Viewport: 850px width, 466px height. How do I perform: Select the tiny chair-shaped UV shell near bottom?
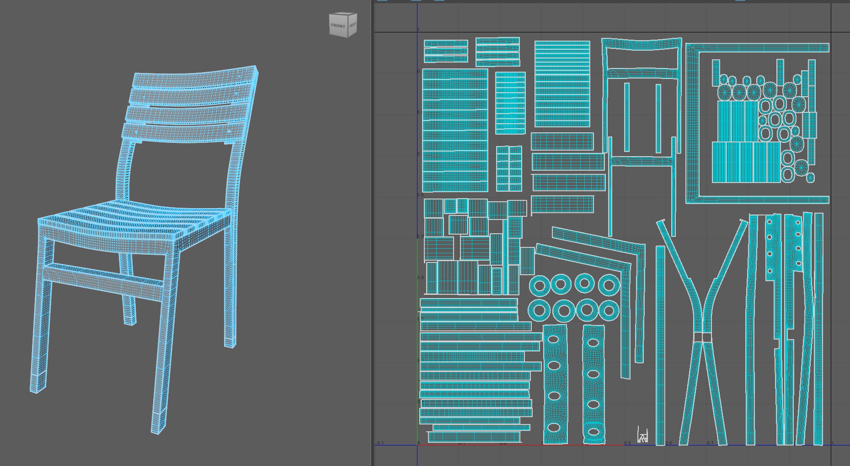click(642, 435)
